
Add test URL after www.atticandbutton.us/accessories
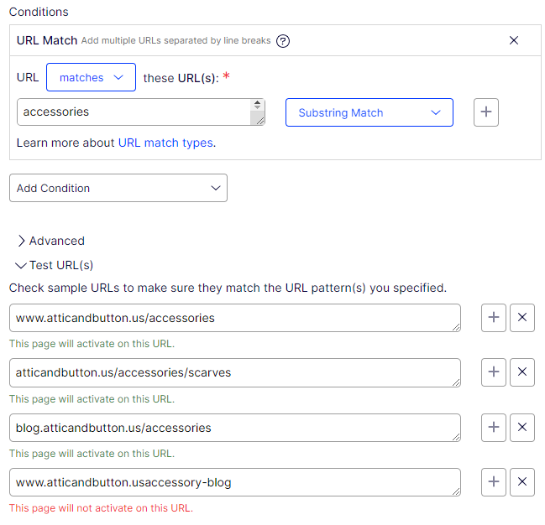tap(494, 318)
